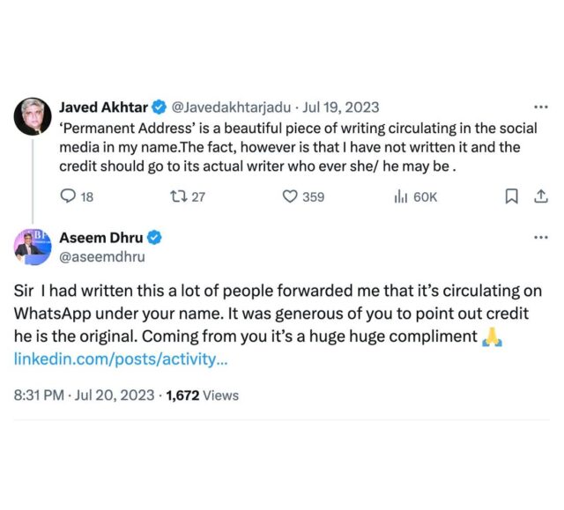The width and height of the screenshot is (564, 510).
Task: Click Aseem Dhru's verified badge
Action: pyautogui.click(x=153, y=238)
